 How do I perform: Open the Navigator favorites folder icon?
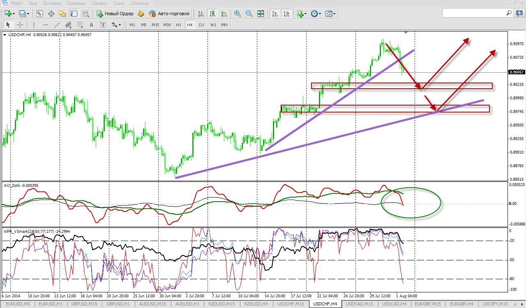click(x=62, y=14)
